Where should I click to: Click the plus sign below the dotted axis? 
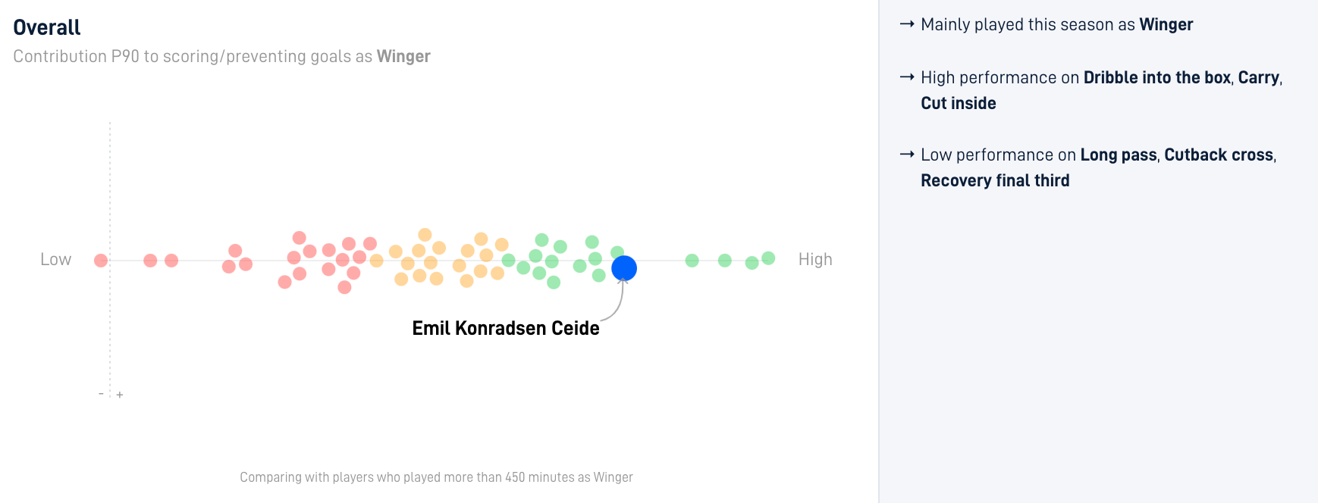click(x=120, y=395)
